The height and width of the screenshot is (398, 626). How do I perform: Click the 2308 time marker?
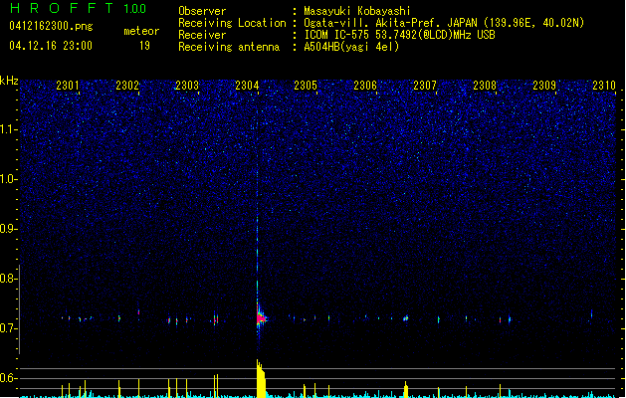click(485, 86)
